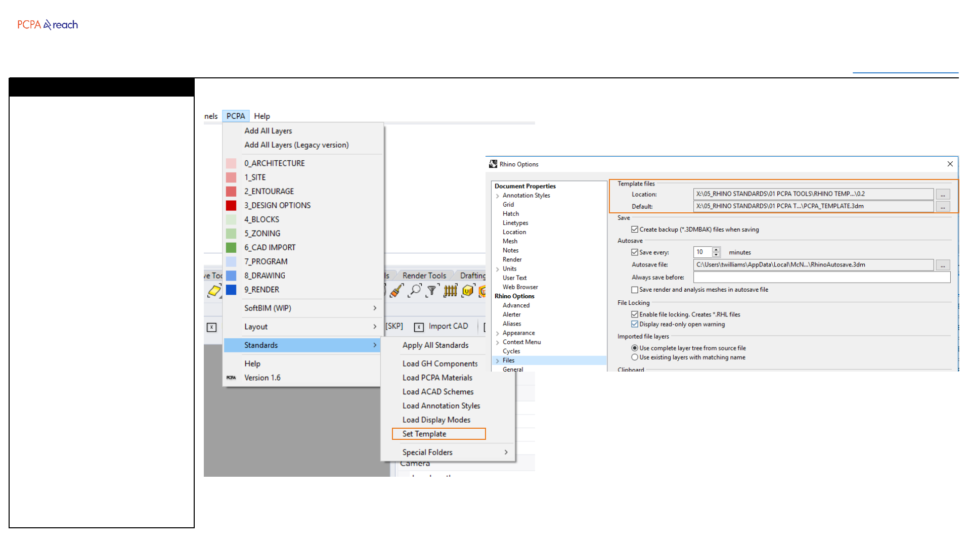Image resolution: width=971 pixels, height=546 pixels.
Task: Open the Render Tools tab
Action: coord(424,276)
